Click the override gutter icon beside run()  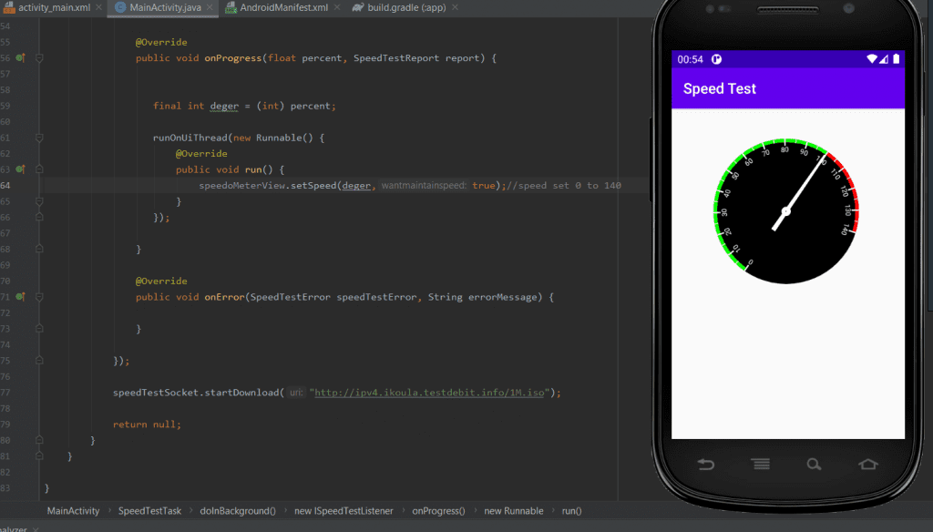(20, 169)
